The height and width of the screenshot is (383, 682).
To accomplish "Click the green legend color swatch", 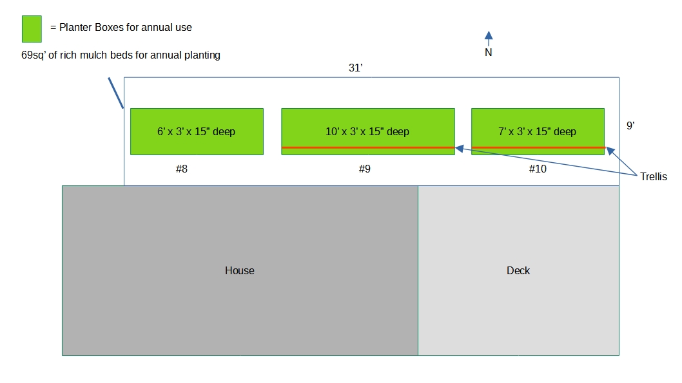I will coord(32,29).
